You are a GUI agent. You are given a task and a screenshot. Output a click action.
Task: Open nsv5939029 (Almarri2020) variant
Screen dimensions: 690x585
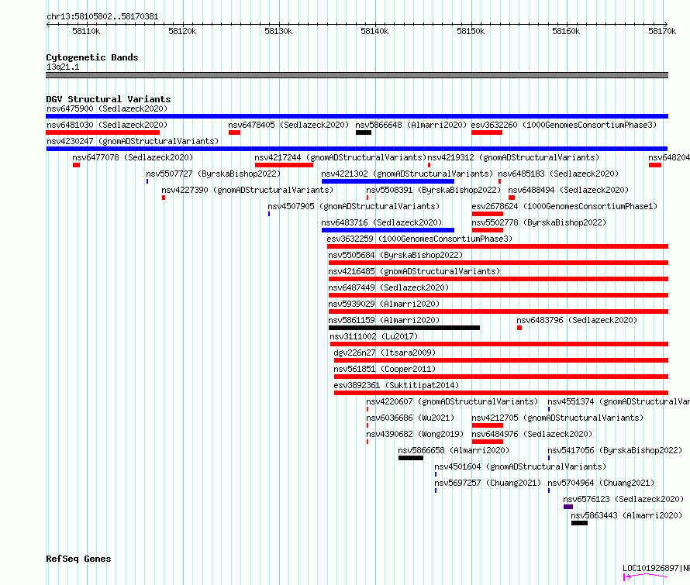click(x=384, y=304)
